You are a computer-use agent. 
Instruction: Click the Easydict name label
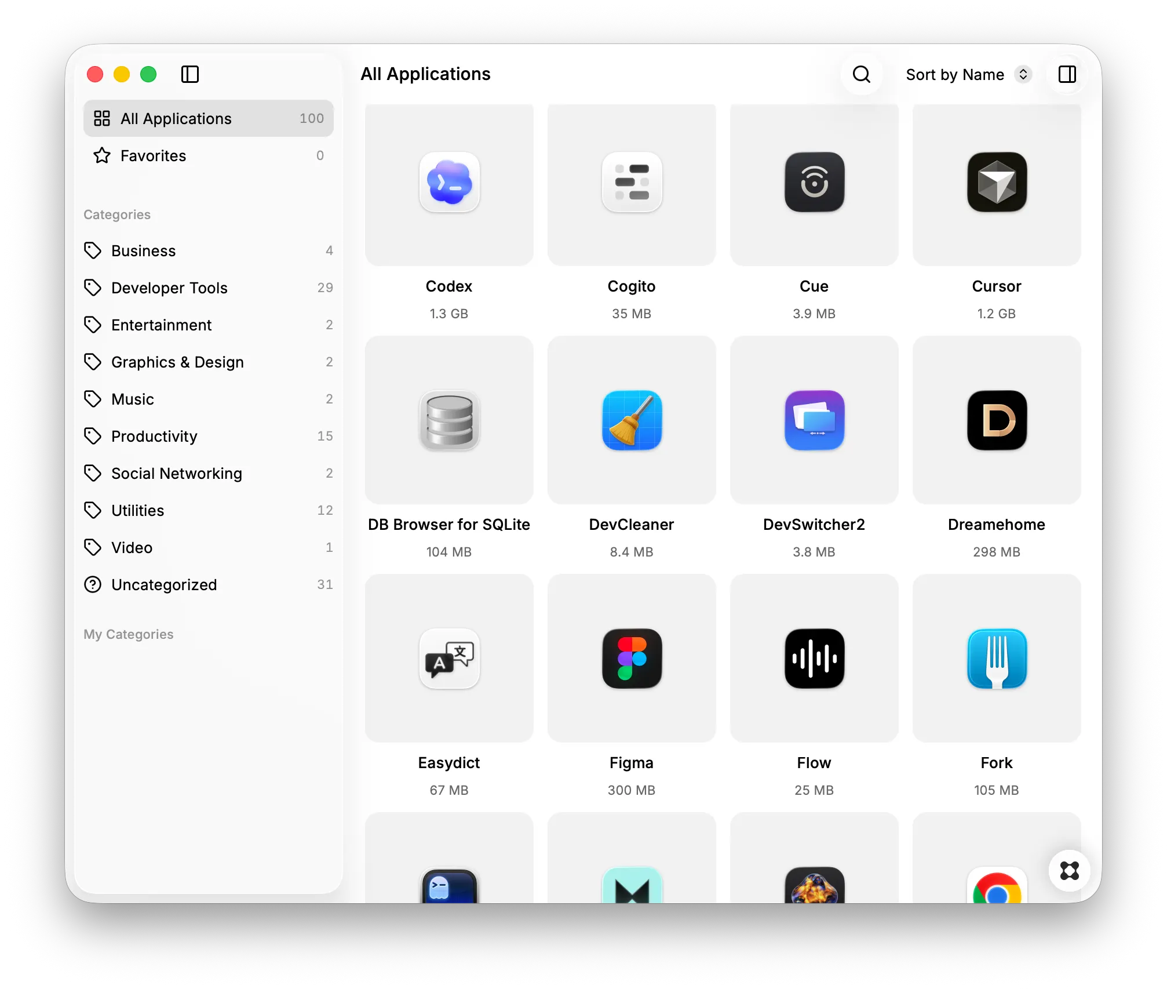[449, 763]
